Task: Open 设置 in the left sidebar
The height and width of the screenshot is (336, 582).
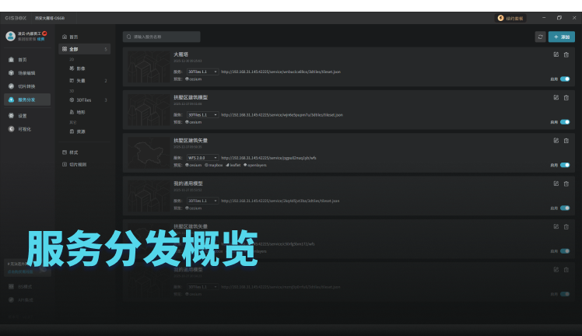Action: (23, 115)
